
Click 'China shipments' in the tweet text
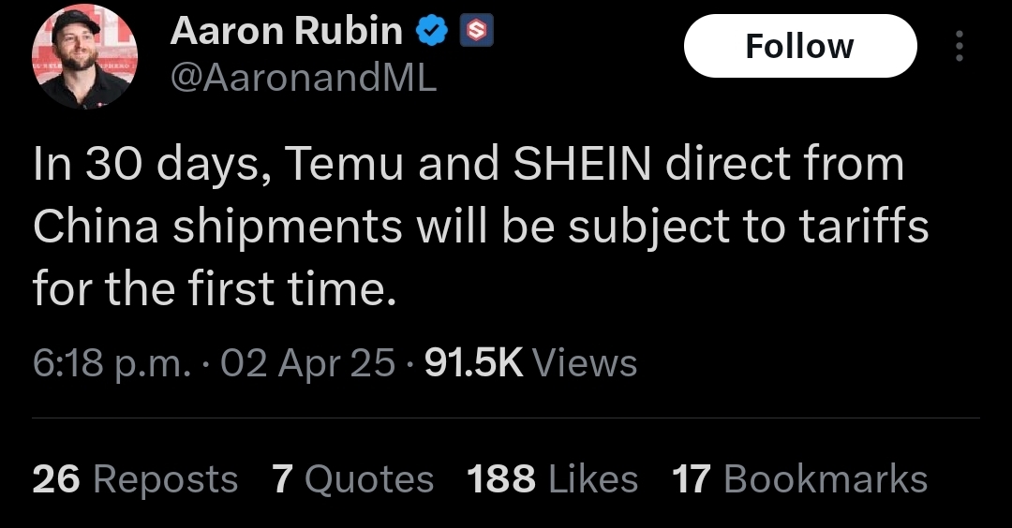tap(217, 227)
